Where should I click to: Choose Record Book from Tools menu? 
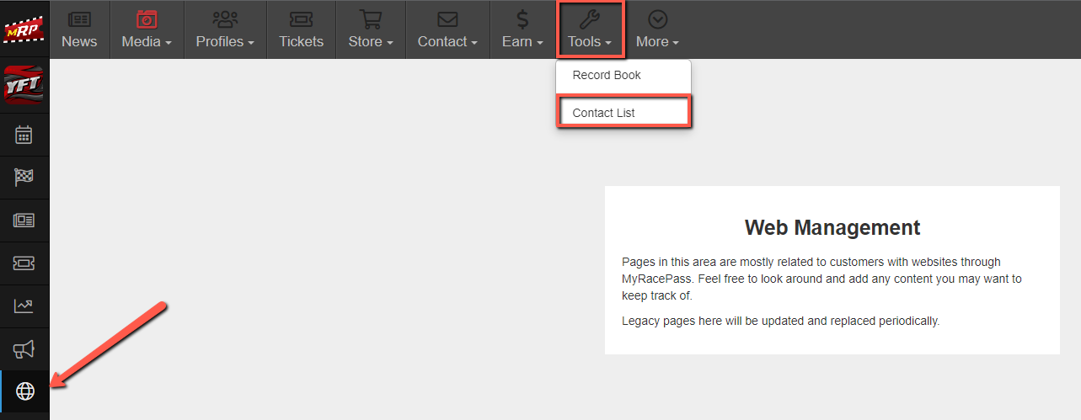[623, 75]
